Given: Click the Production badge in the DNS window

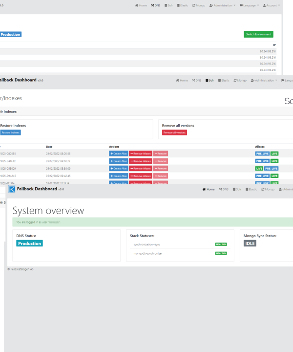Looking at the screenshot, I should tap(11, 34).
